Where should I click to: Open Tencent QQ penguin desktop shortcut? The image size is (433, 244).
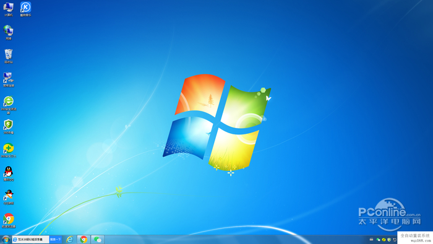pos(8,173)
